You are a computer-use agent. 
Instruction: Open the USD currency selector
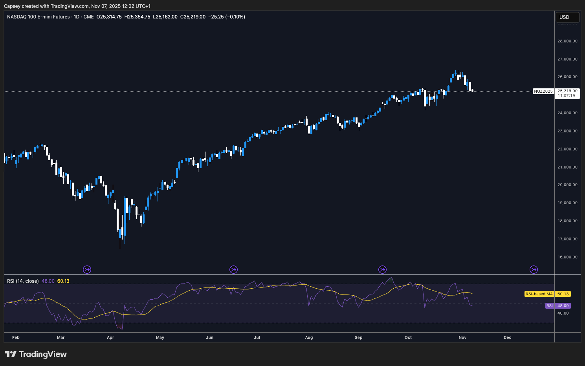pyautogui.click(x=567, y=17)
